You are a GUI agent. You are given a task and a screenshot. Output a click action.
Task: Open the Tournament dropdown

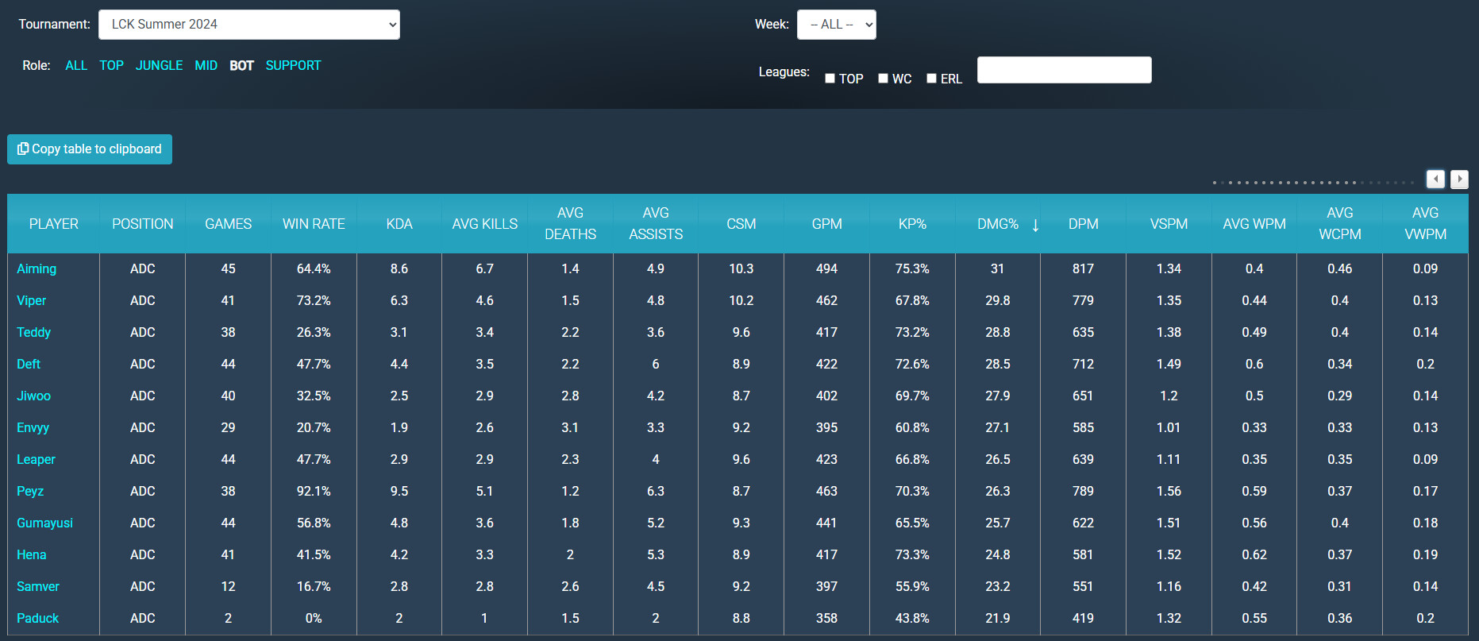click(248, 25)
